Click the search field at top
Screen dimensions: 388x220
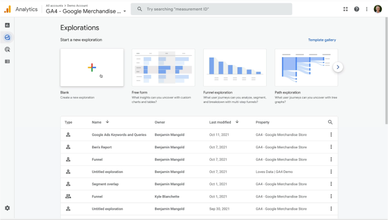click(x=211, y=9)
